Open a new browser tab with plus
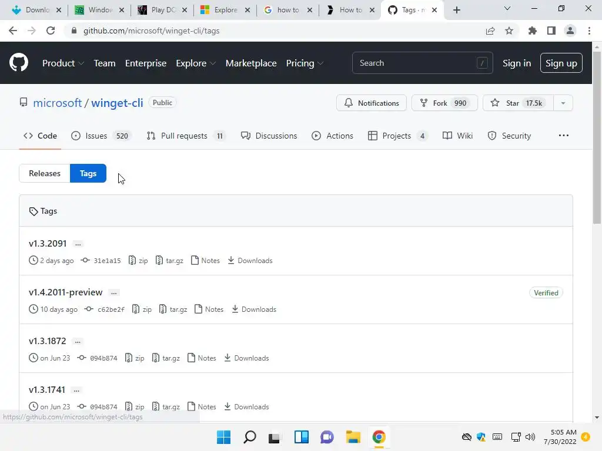 456,10
